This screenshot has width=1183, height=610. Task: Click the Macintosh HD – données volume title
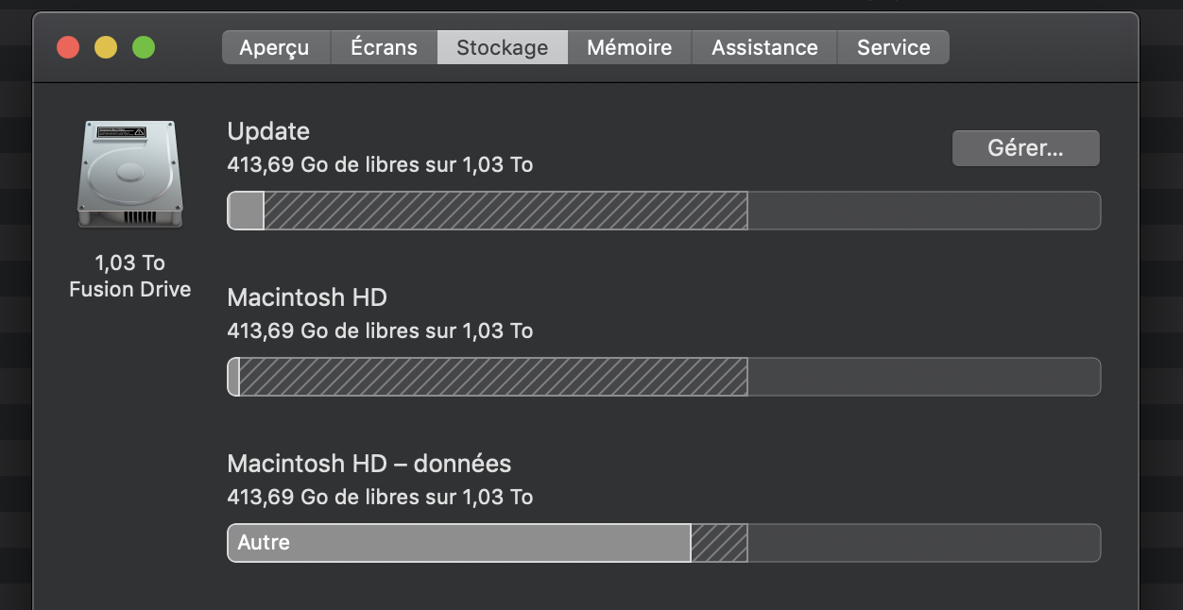pos(369,464)
